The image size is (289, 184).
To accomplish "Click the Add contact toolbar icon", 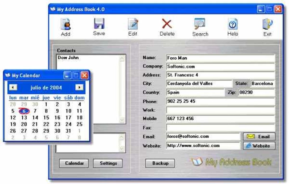I will (x=66, y=24).
